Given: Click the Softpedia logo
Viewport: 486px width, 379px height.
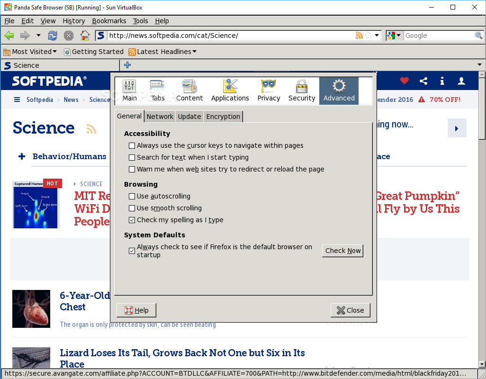Looking at the screenshot, I should 49,81.
